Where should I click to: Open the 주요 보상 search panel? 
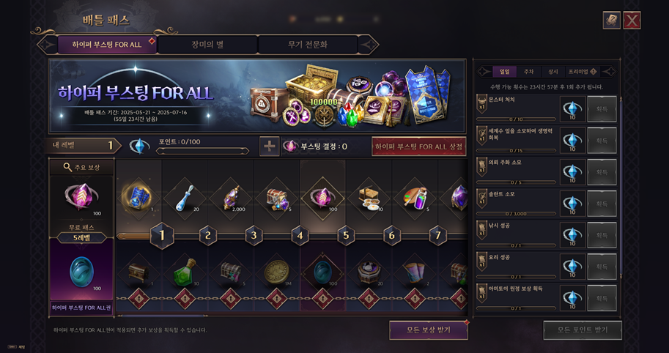tap(81, 167)
